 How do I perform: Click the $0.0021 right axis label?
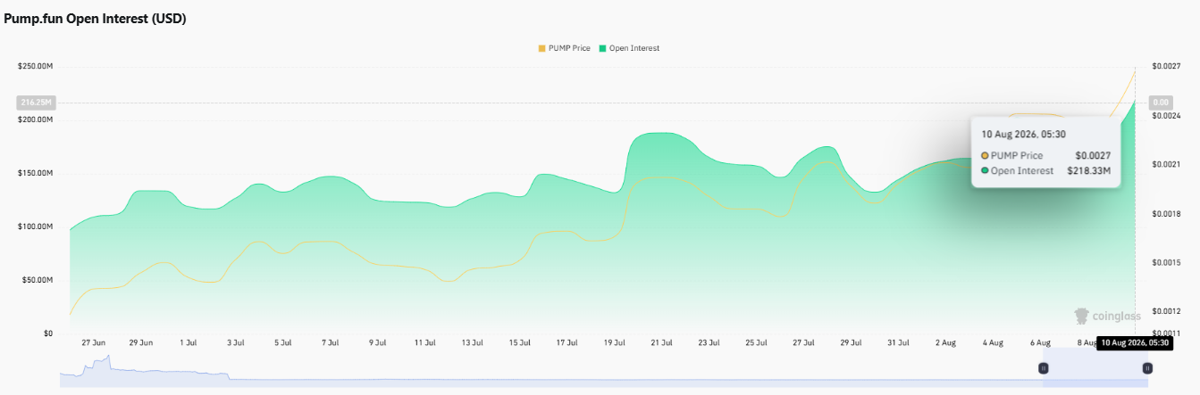point(1167,165)
